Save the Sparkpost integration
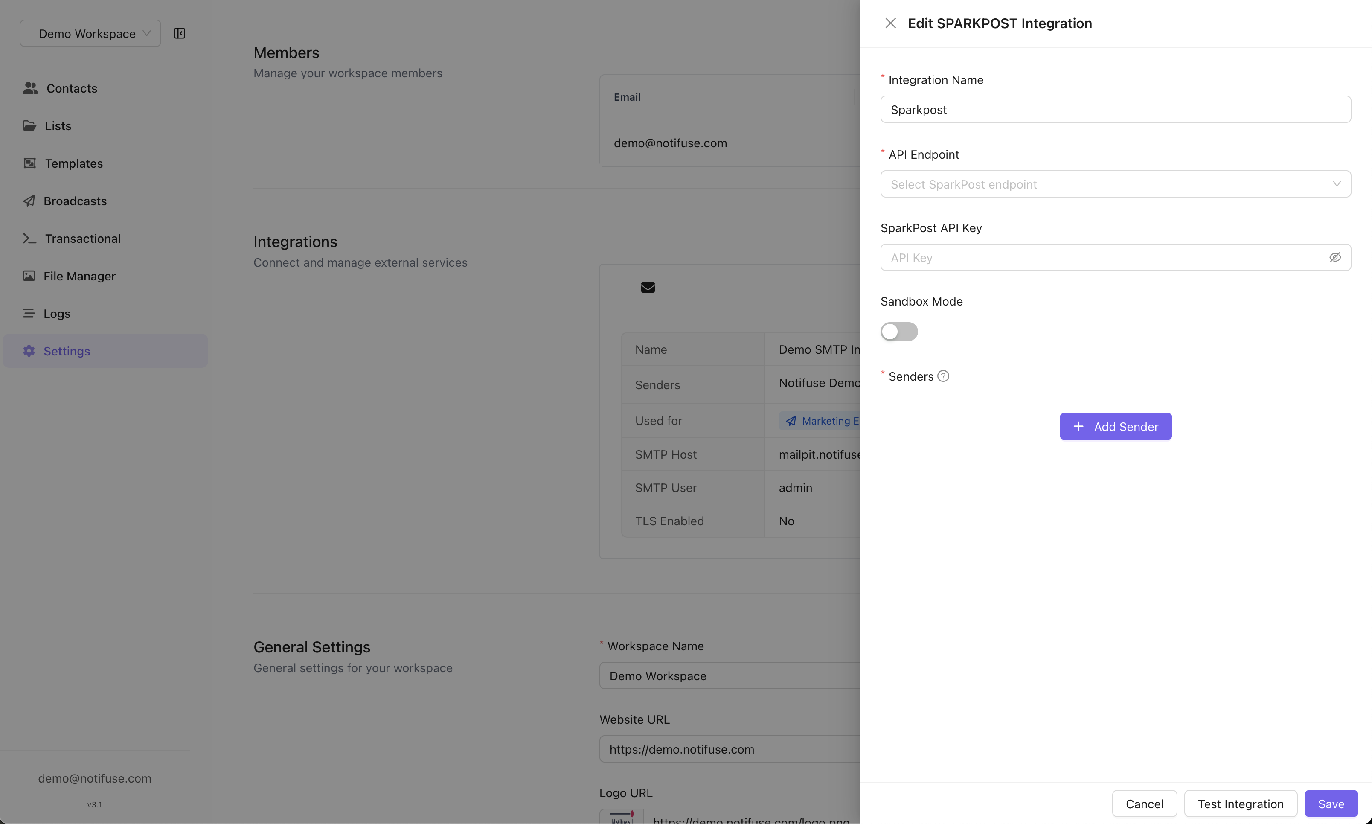 click(x=1330, y=804)
